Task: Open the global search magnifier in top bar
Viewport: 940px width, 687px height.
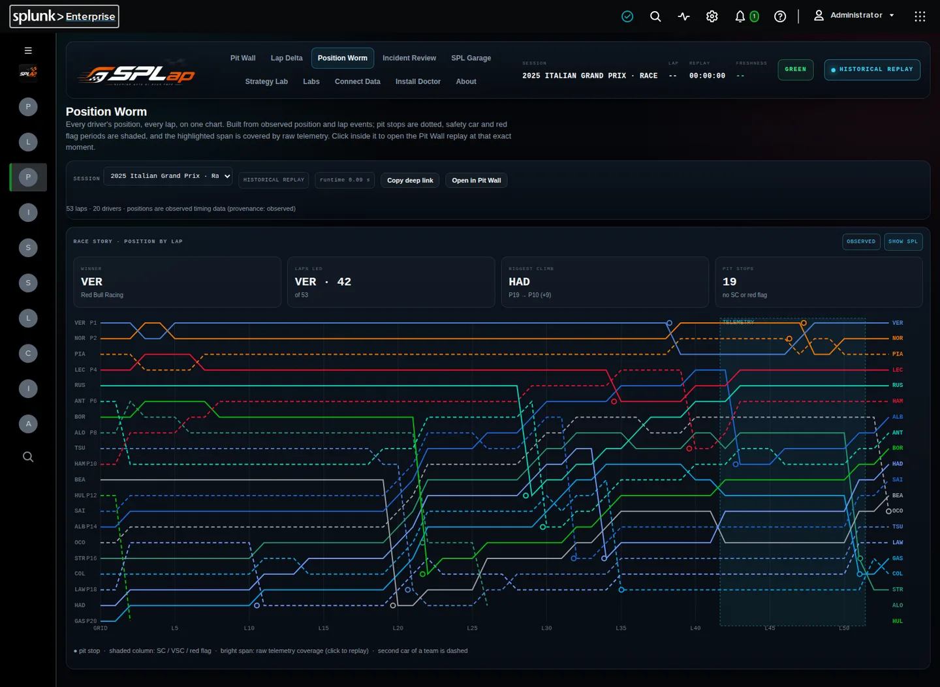Action: click(x=655, y=16)
